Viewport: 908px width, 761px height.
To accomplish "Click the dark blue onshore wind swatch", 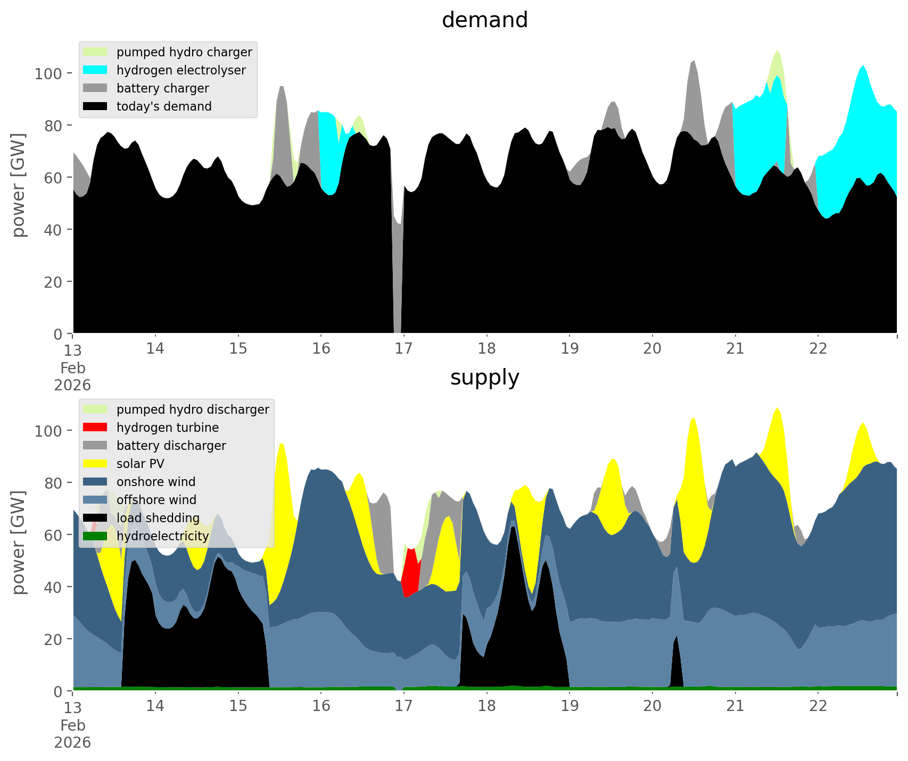I will (95, 482).
